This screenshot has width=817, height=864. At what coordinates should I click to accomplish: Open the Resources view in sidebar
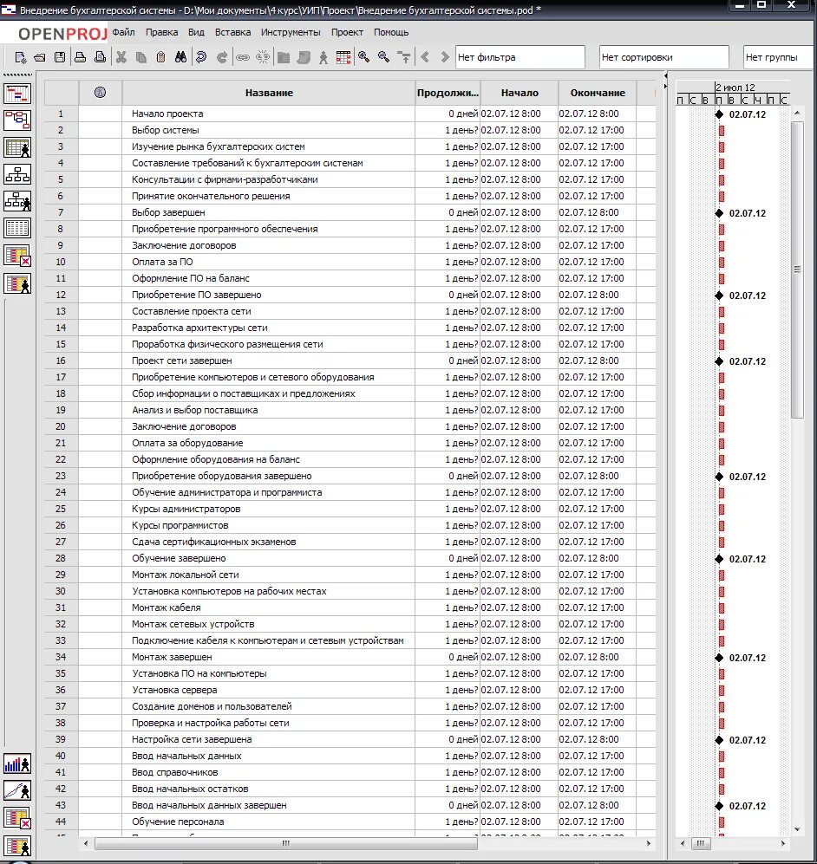[x=17, y=147]
